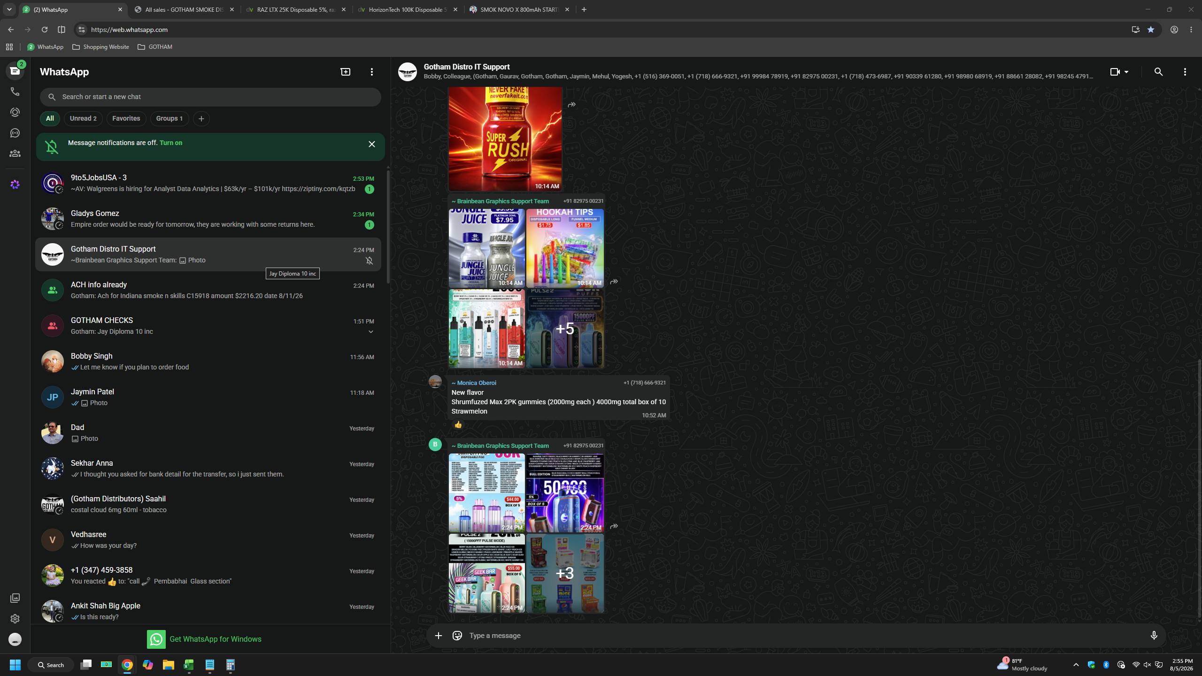Click the Search or start a new chat field
1202x676 pixels.
[x=210, y=97]
